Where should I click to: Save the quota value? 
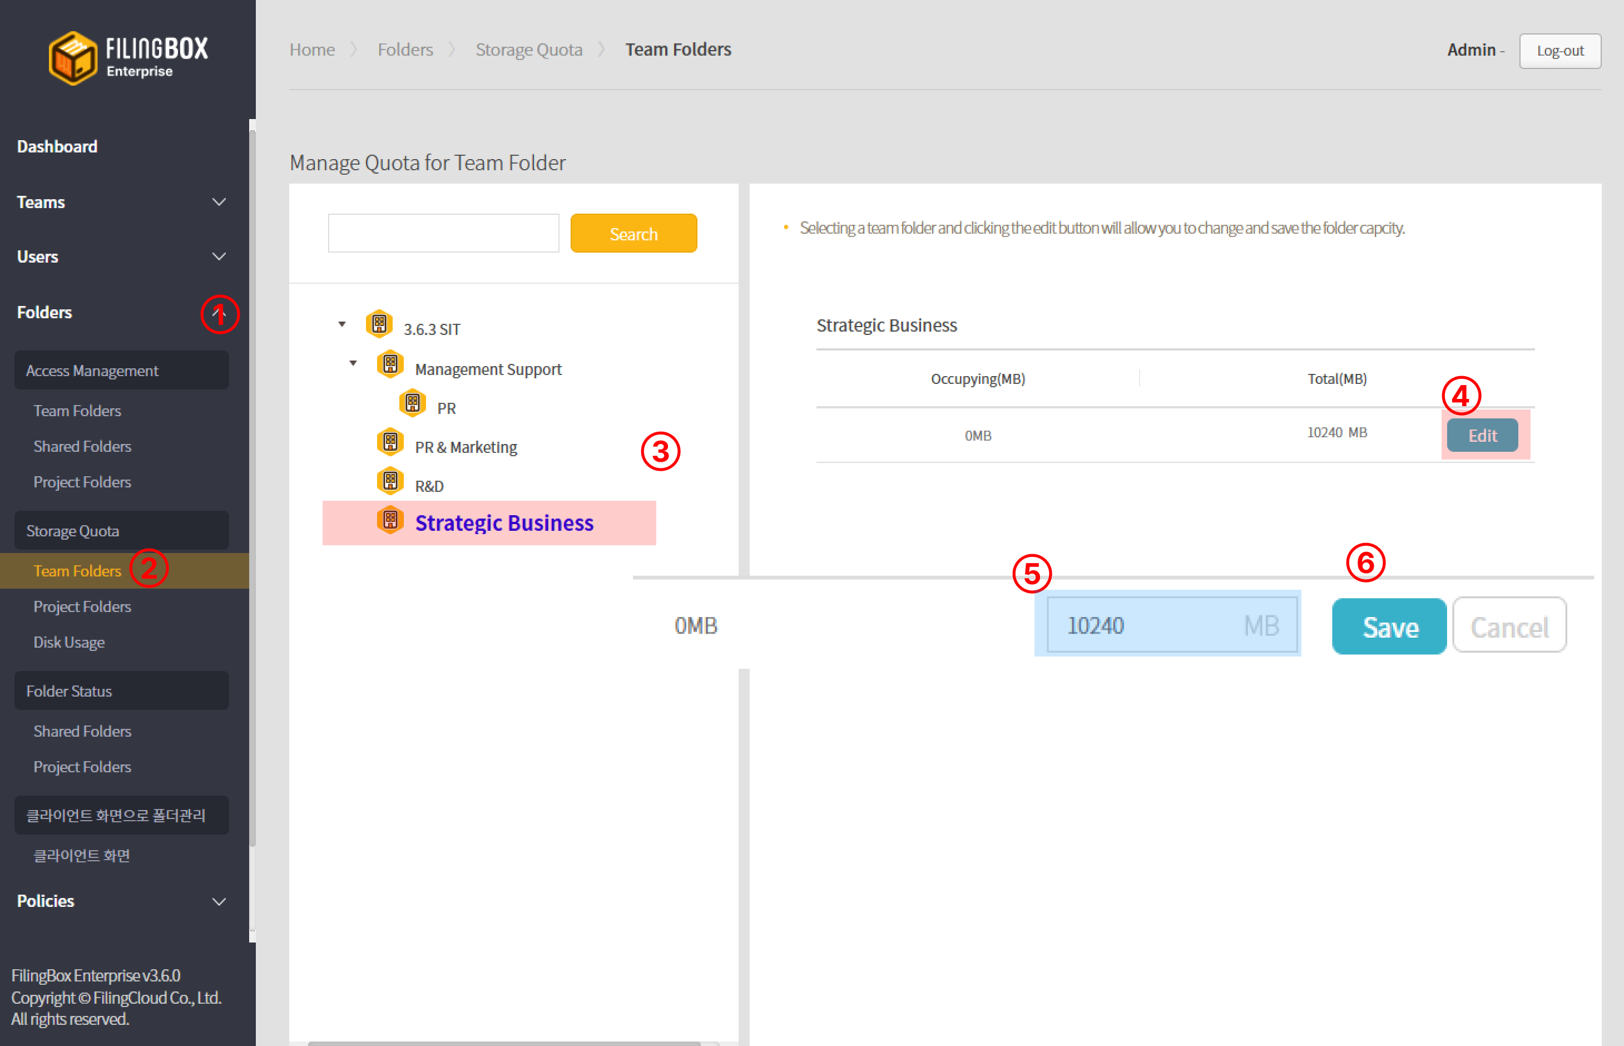coord(1389,627)
